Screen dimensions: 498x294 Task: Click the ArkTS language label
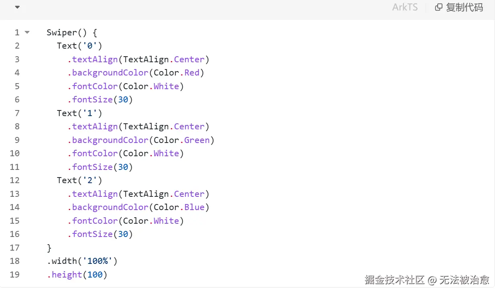click(405, 7)
